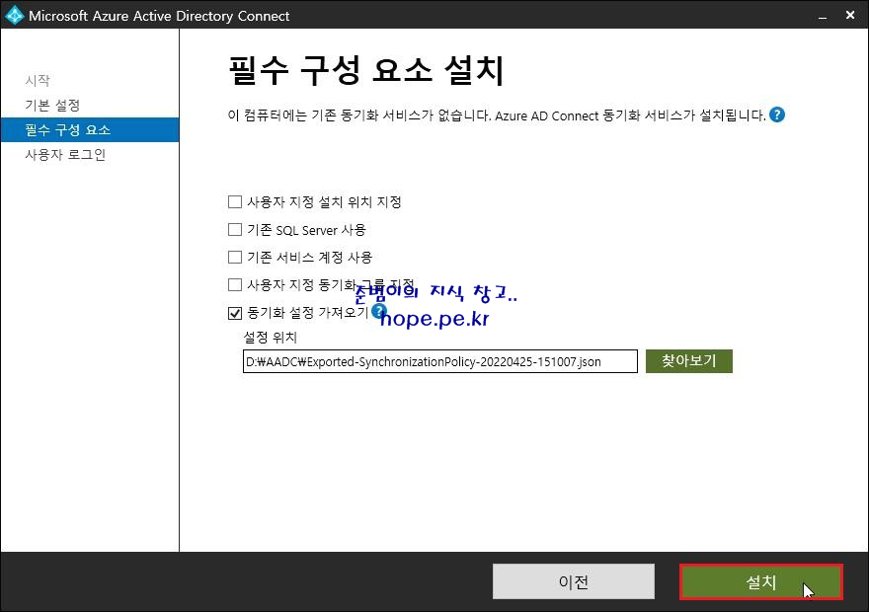Enable the 사용자 지정 설치 위치 지정 checkbox
The image size is (869, 612).
point(235,201)
